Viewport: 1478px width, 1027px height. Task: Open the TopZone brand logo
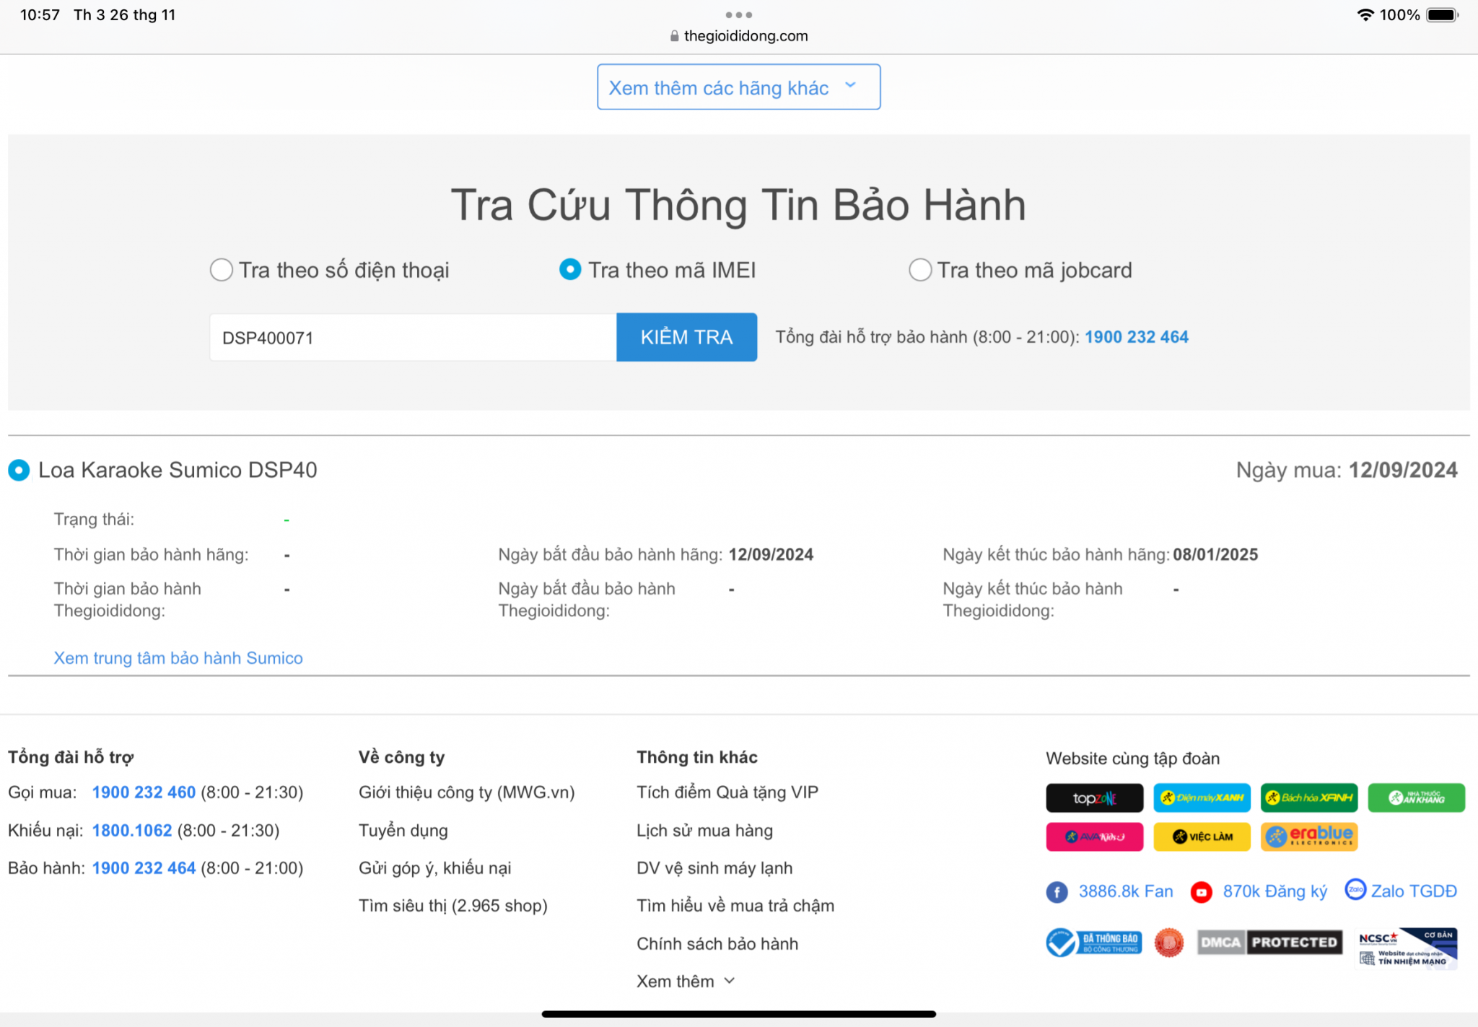[1094, 797]
